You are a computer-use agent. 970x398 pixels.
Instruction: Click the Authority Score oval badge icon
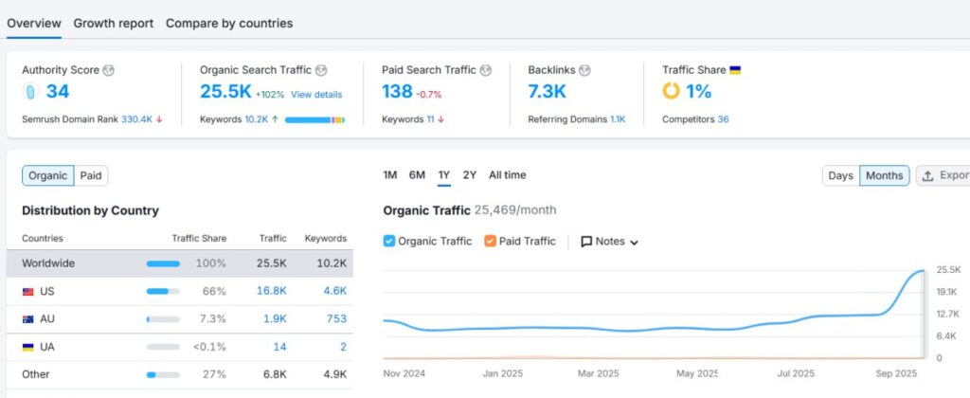31,92
